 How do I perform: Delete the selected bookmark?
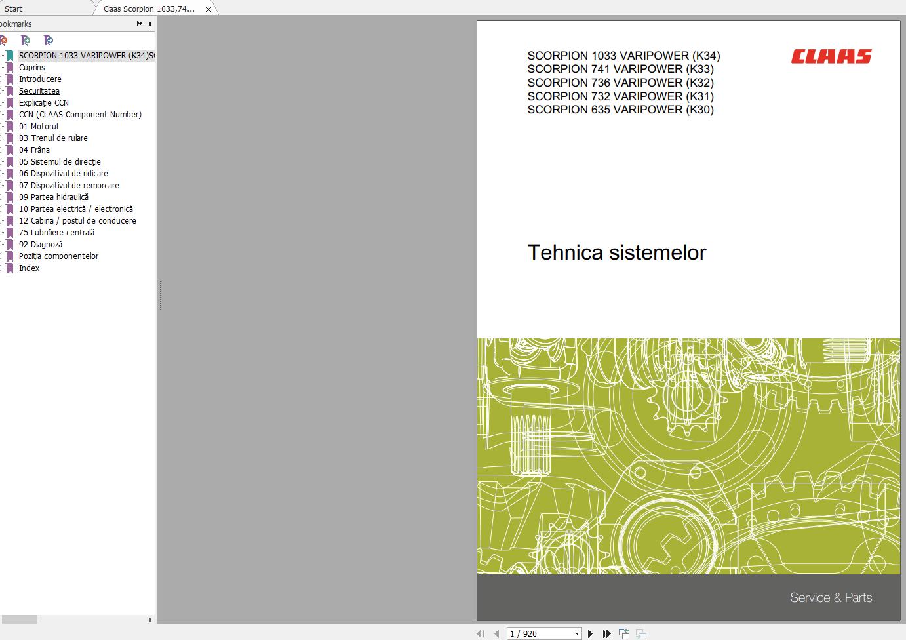[4, 41]
